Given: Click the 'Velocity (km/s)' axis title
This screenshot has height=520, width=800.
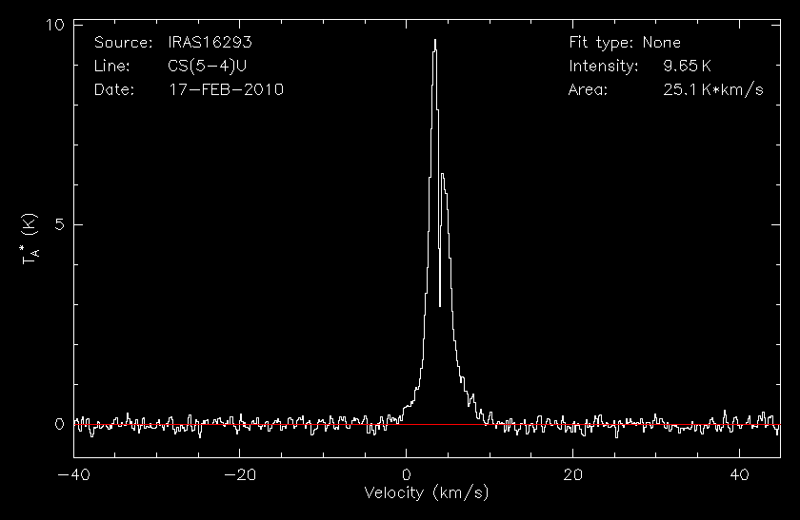Looking at the screenshot, I should [427, 493].
